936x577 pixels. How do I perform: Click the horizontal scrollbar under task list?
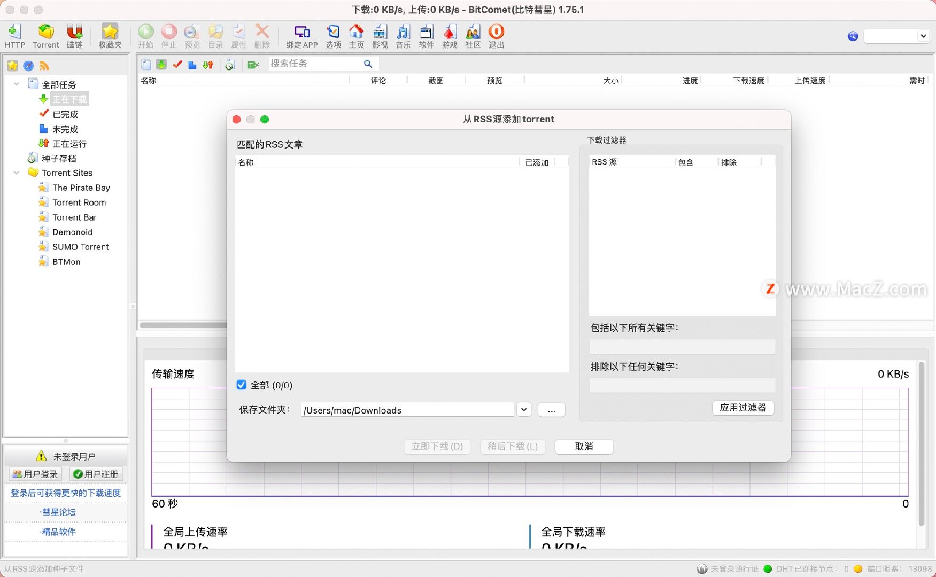coord(183,325)
